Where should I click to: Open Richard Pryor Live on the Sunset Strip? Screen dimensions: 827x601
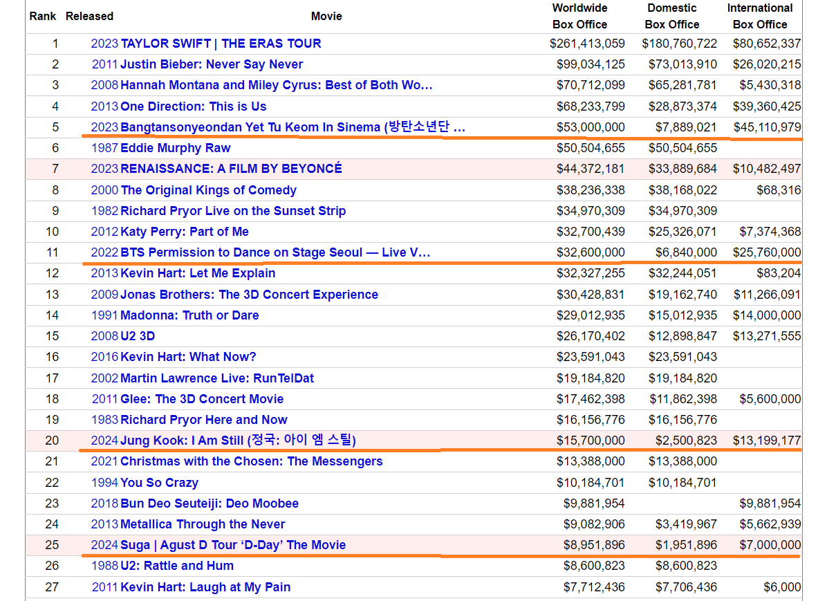click(233, 210)
